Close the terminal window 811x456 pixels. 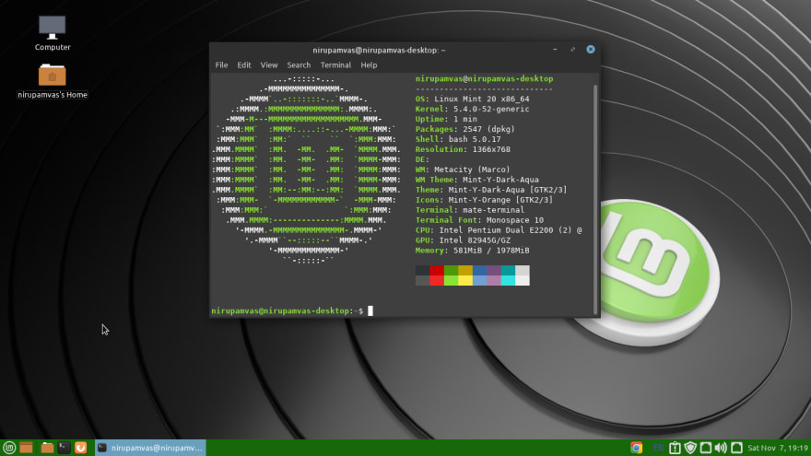(x=590, y=50)
